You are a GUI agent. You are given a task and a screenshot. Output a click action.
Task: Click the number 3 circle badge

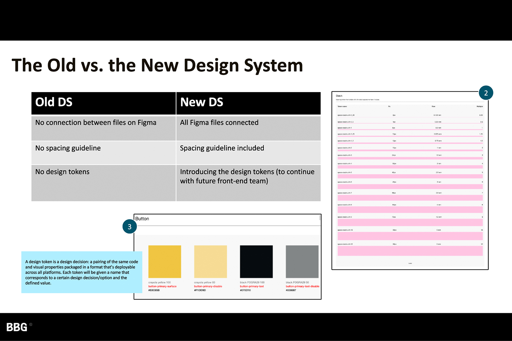pos(130,227)
